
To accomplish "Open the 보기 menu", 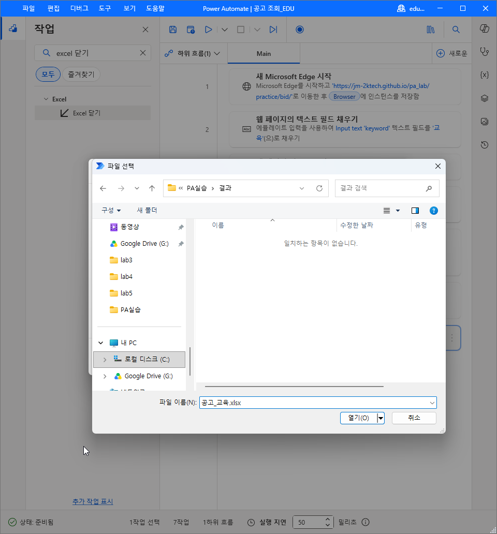I will [129, 8].
